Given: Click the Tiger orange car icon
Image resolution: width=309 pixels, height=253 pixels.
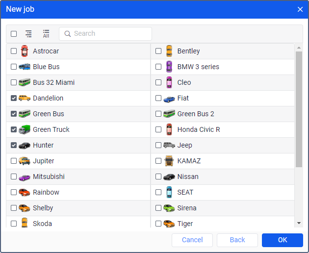Looking at the screenshot, I should pos(169,224).
